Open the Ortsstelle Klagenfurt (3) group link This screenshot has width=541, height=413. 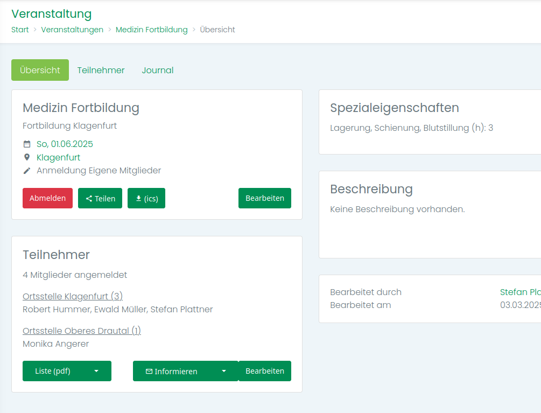73,296
